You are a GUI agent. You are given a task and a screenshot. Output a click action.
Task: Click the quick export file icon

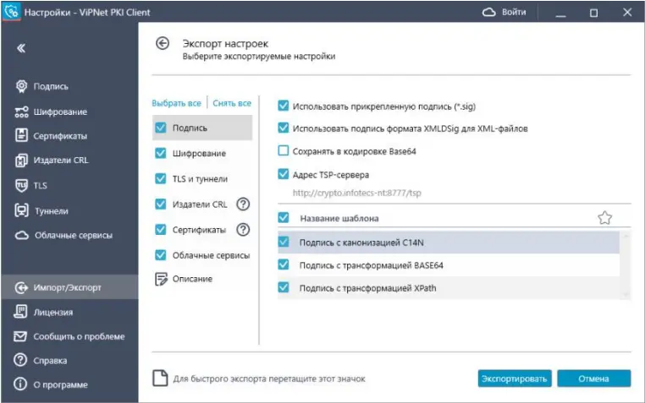(x=160, y=378)
